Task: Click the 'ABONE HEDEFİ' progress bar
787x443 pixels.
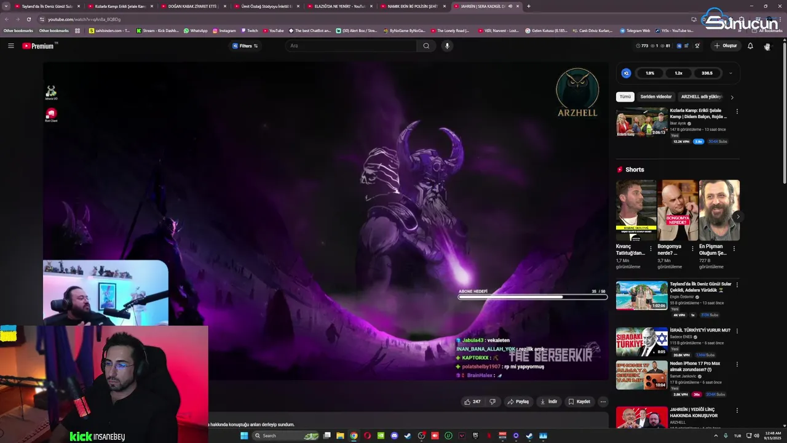Action: click(532, 297)
